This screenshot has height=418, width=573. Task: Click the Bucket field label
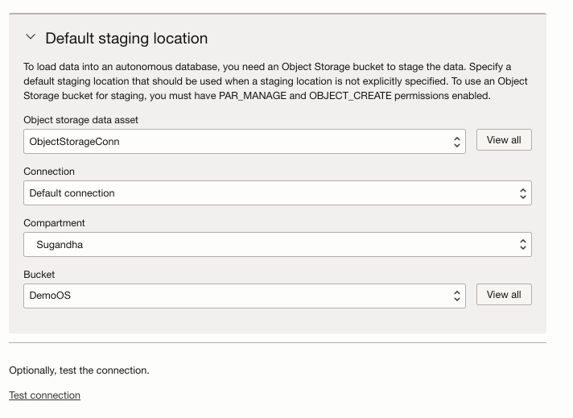(39, 275)
